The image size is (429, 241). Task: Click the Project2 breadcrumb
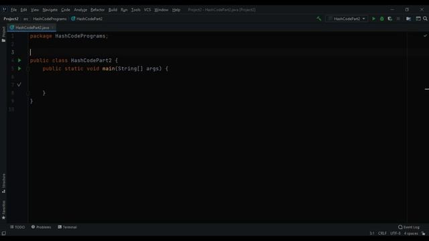pos(11,19)
